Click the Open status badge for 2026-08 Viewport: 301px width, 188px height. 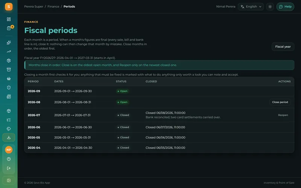coord(123,102)
